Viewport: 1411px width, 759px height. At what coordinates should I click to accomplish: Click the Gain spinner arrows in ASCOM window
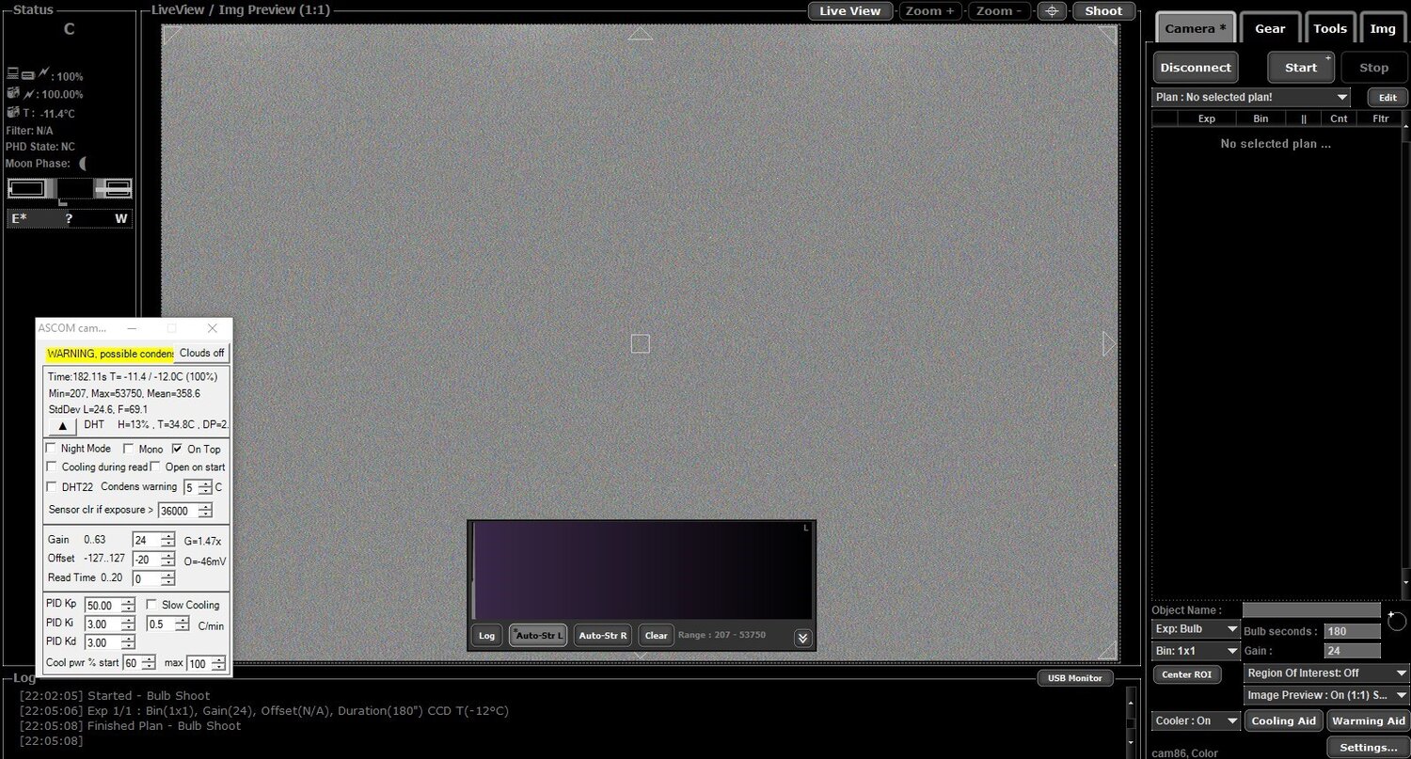(167, 540)
